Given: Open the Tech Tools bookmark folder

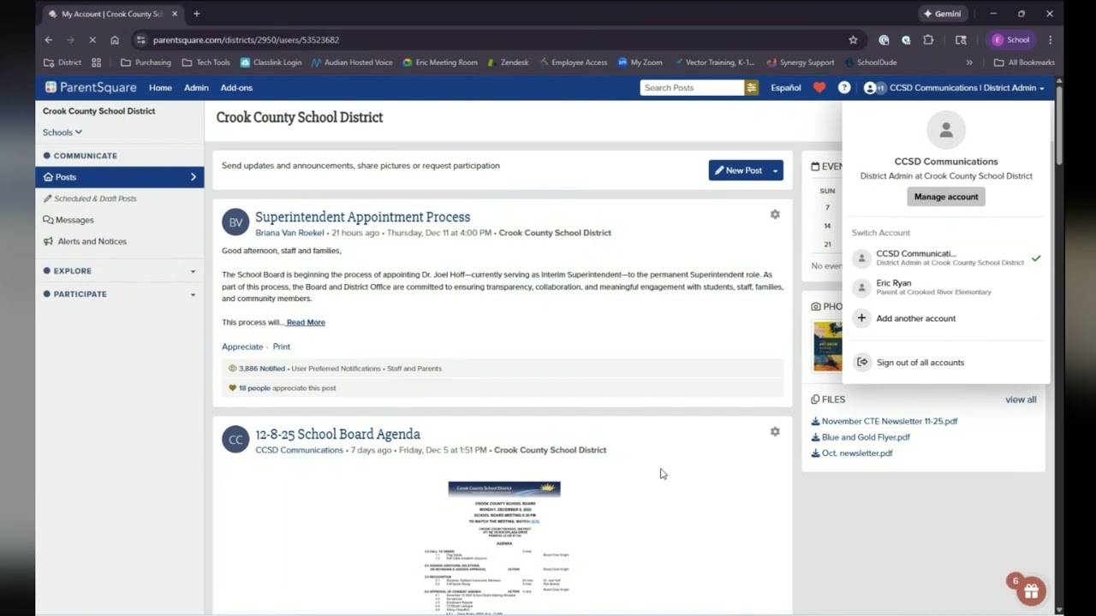Looking at the screenshot, I should click(x=205, y=62).
